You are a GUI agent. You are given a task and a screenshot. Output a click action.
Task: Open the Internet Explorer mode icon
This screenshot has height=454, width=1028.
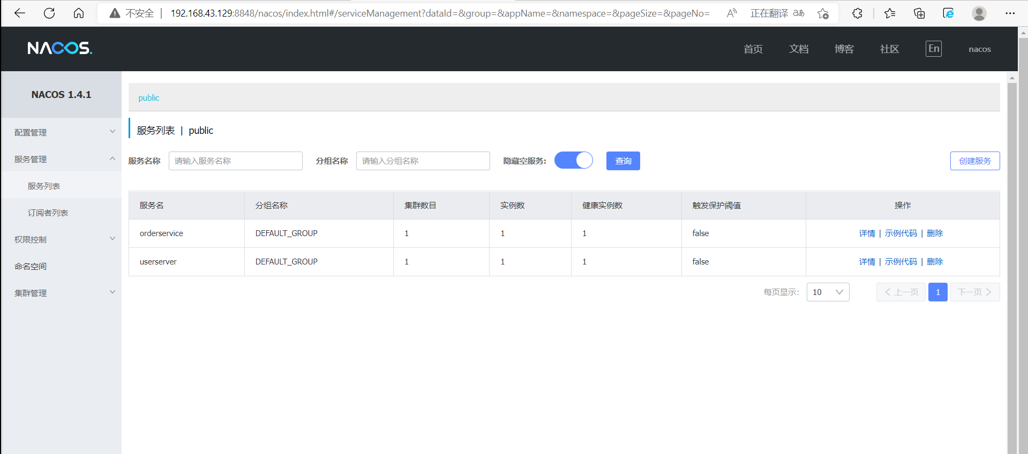click(948, 13)
